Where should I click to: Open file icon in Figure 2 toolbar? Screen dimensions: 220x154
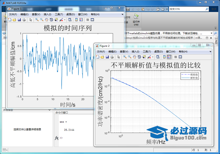point(102,57)
